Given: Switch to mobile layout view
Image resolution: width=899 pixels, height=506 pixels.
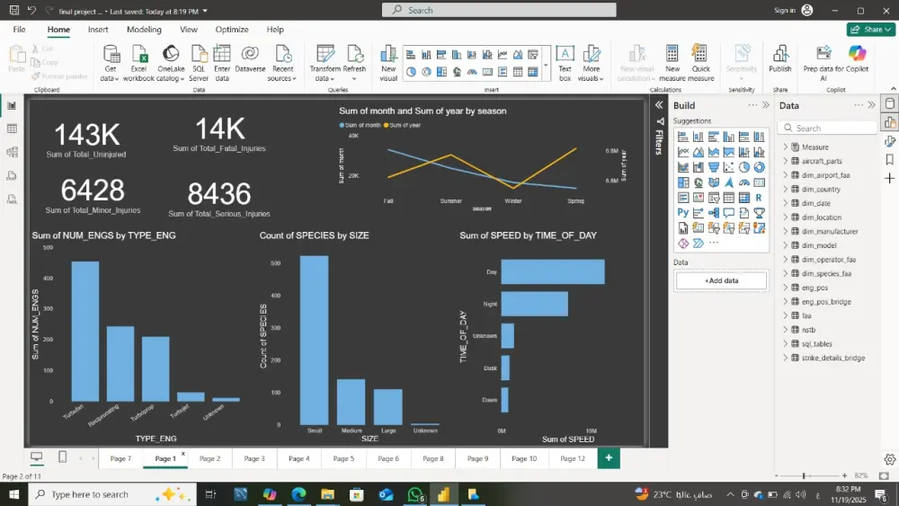Looking at the screenshot, I should coord(63,457).
